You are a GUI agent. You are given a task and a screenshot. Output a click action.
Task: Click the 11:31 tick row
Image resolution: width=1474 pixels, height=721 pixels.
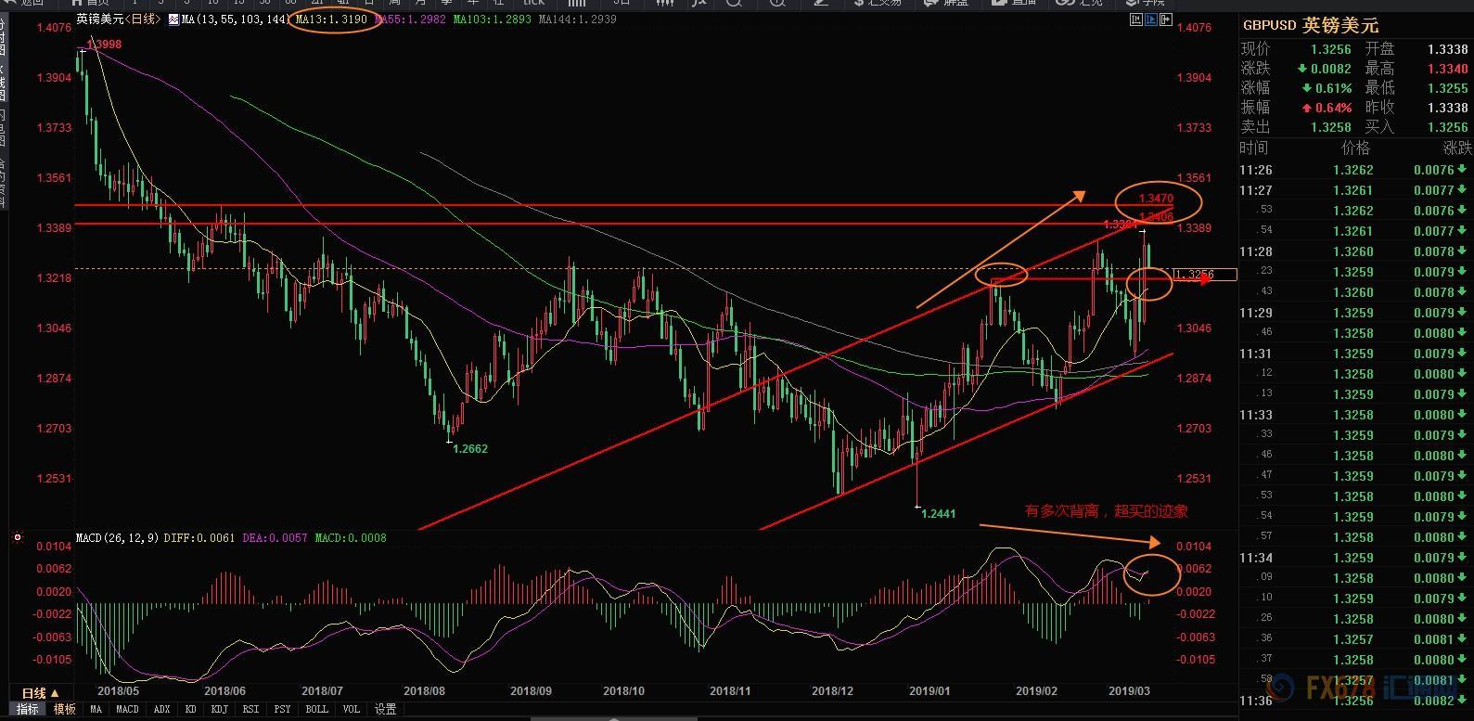coord(1356,354)
